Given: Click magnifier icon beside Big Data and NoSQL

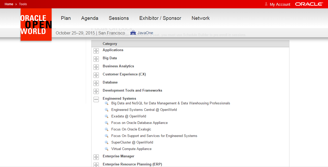Looking at the screenshot, I should point(106,103).
